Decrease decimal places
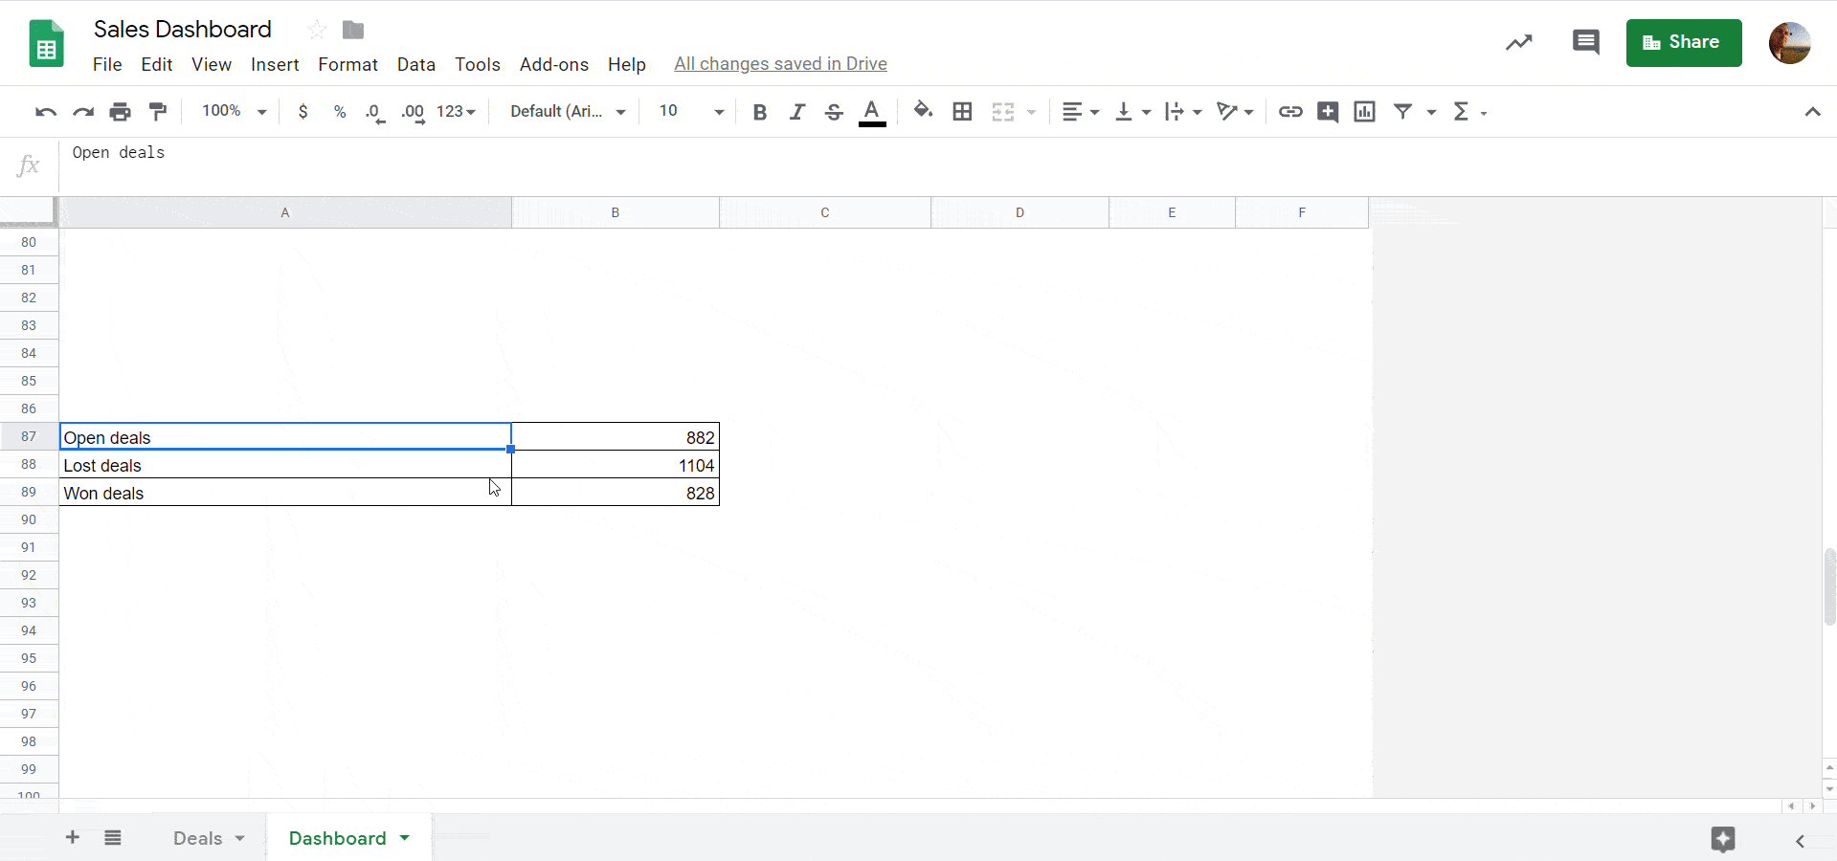Viewport: 1837px width, 861px height. [375, 112]
